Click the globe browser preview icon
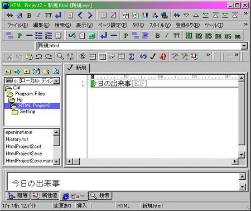The image size is (251, 211). click(165, 15)
